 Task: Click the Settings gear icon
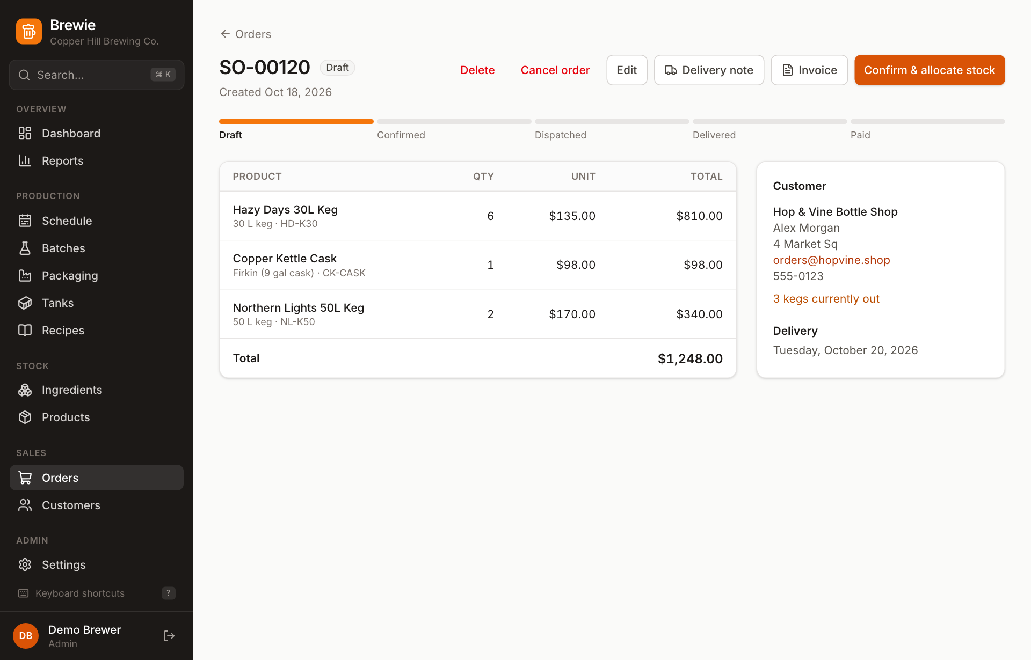25,564
